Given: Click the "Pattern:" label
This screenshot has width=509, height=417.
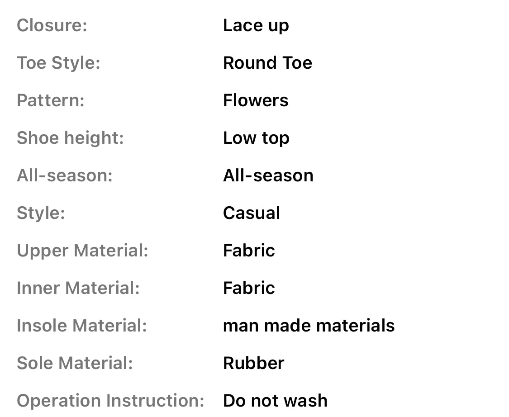Looking at the screenshot, I should [51, 100].
